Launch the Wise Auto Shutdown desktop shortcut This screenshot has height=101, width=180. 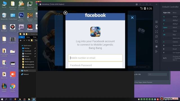coord(21,5)
